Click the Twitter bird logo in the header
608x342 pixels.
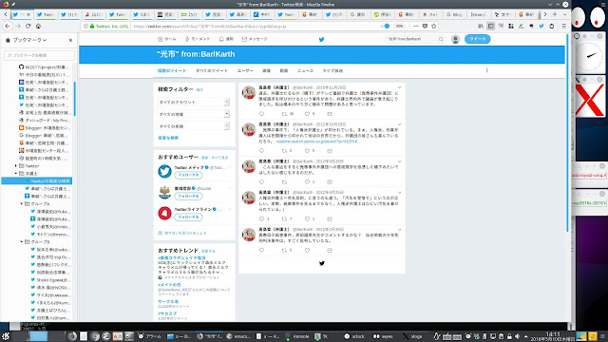point(321,39)
